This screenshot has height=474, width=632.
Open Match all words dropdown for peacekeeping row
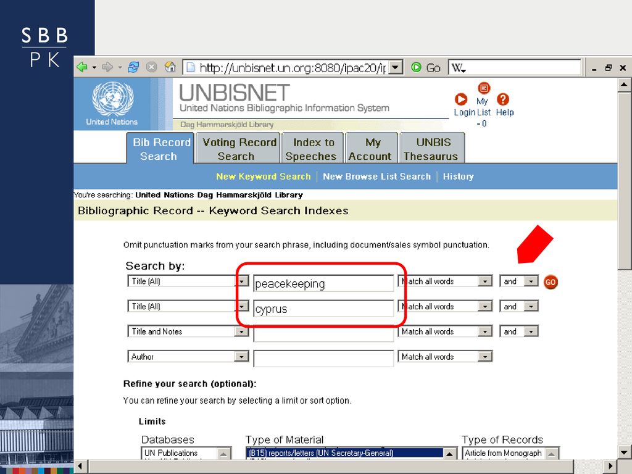[x=485, y=281]
